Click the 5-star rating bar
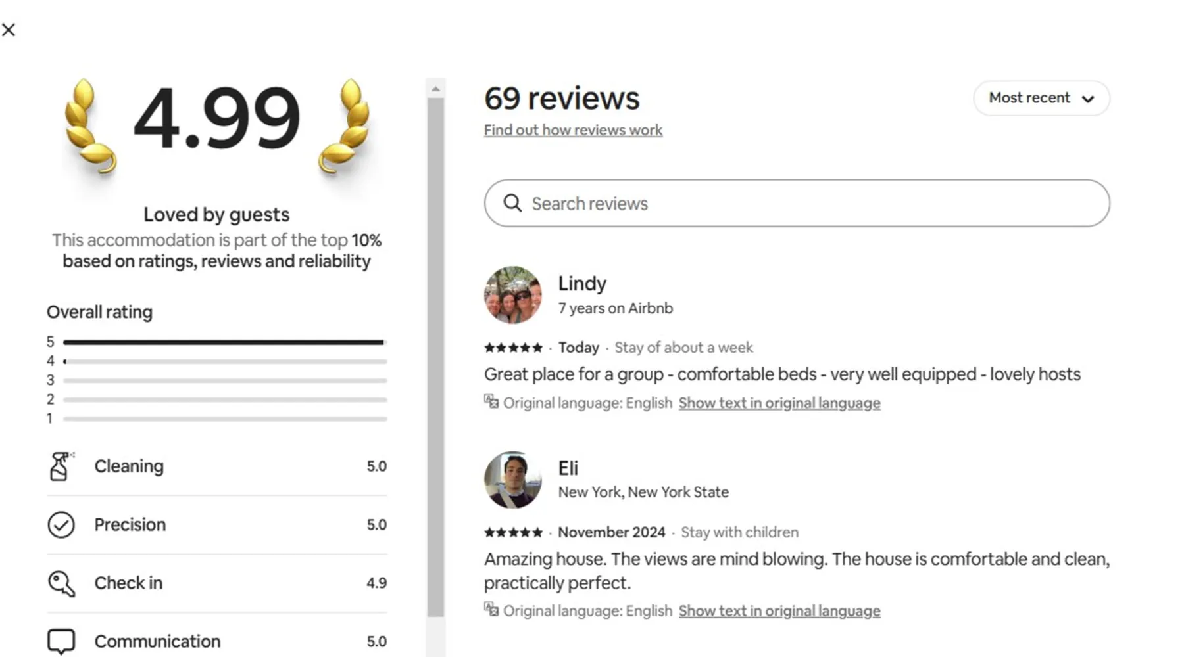This screenshot has height=657, width=1184. [224, 342]
